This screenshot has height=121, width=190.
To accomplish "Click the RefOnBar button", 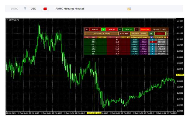I will click(x=135, y=33).
